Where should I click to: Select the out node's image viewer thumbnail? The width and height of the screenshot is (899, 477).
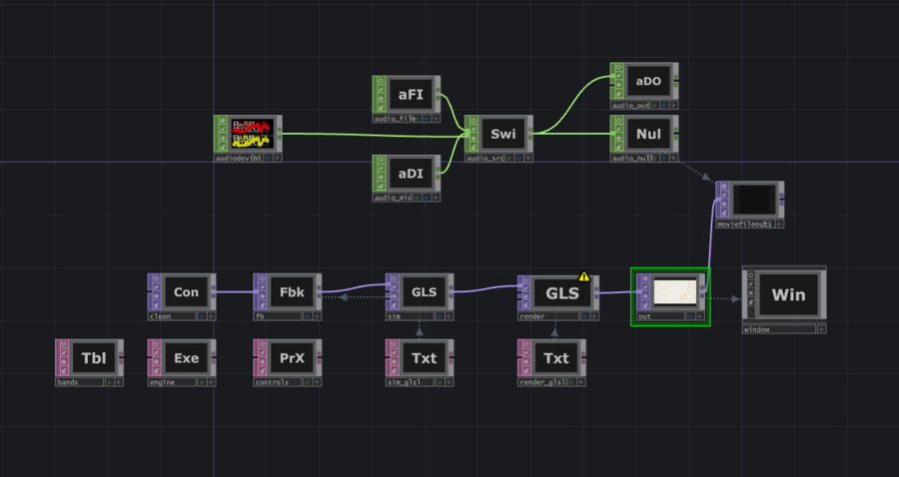(x=675, y=291)
